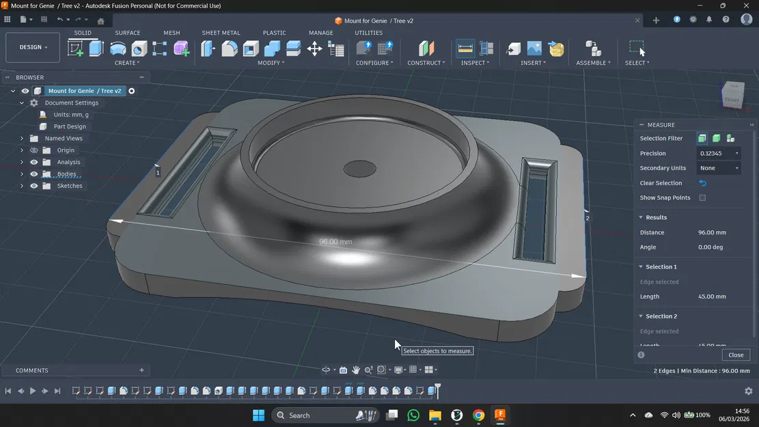Open the Precision dropdown
Image resolution: width=759 pixels, height=427 pixels.
pos(719,154)
